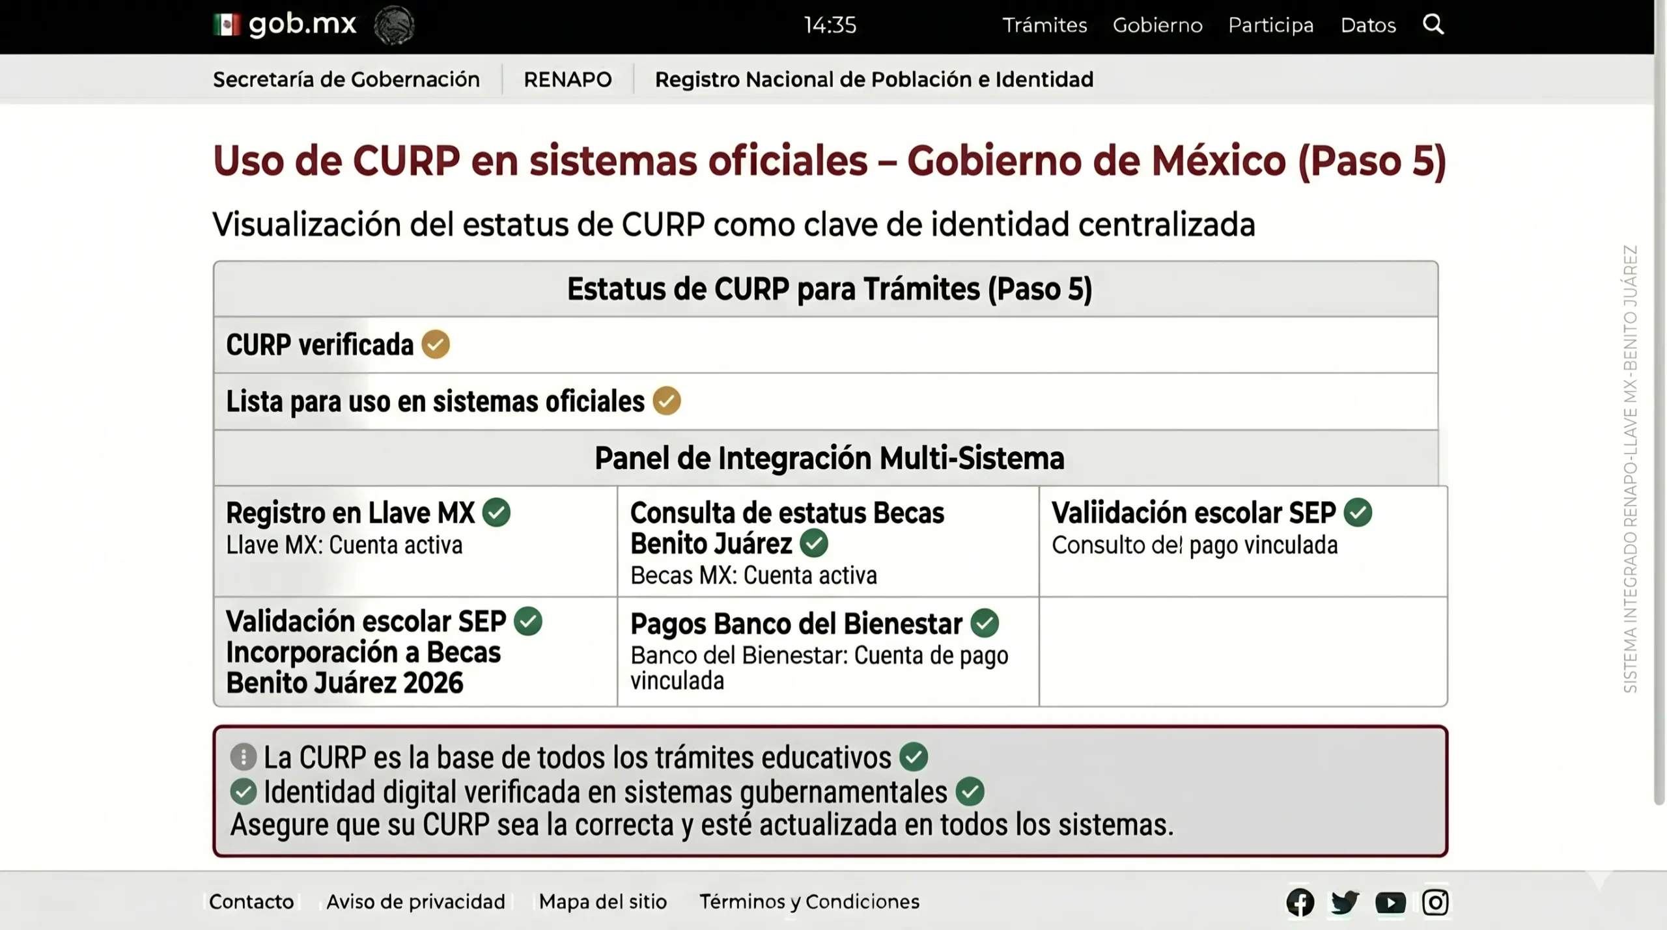The width and height of the screenshot is (1667, 930).
Task: Click Incorporación a Becas Benito Juárez 2026 text
Action: point(363,668)
